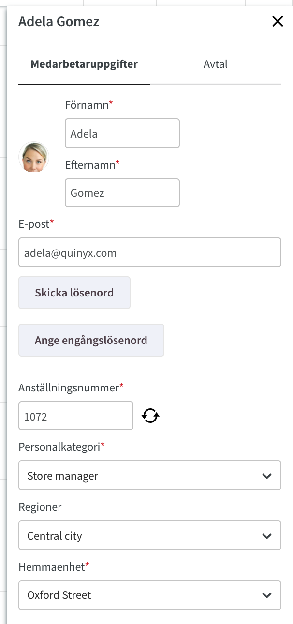293x624 pixels.
Task: Click Adela Gomez's profile photo
Action: point(34,157)
